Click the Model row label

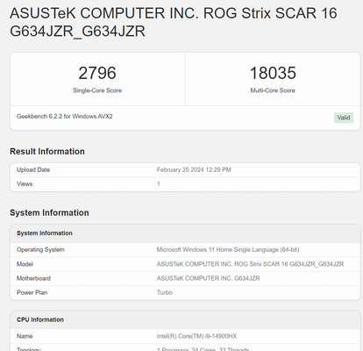[25, 264]
